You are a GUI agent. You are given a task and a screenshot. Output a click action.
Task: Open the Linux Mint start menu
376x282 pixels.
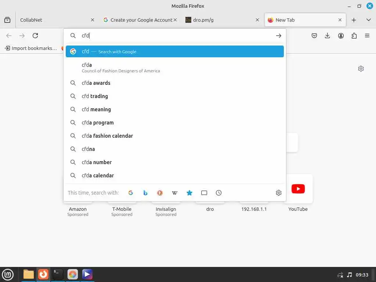[8, 275]
